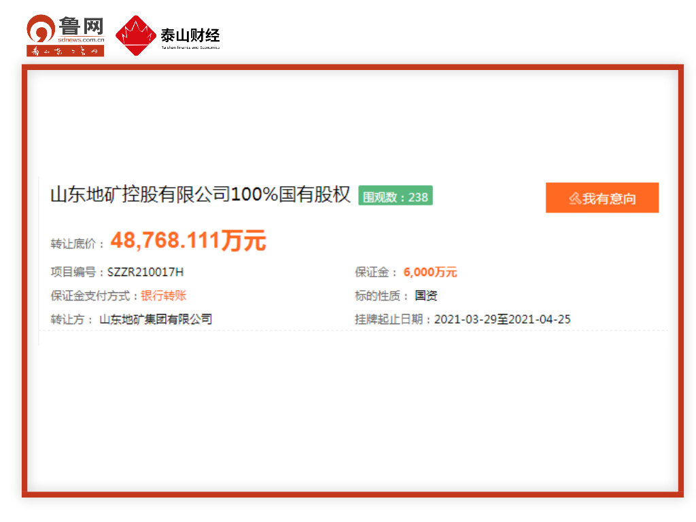Click the 6,000万元 deposit amount

tap(430, 273)
